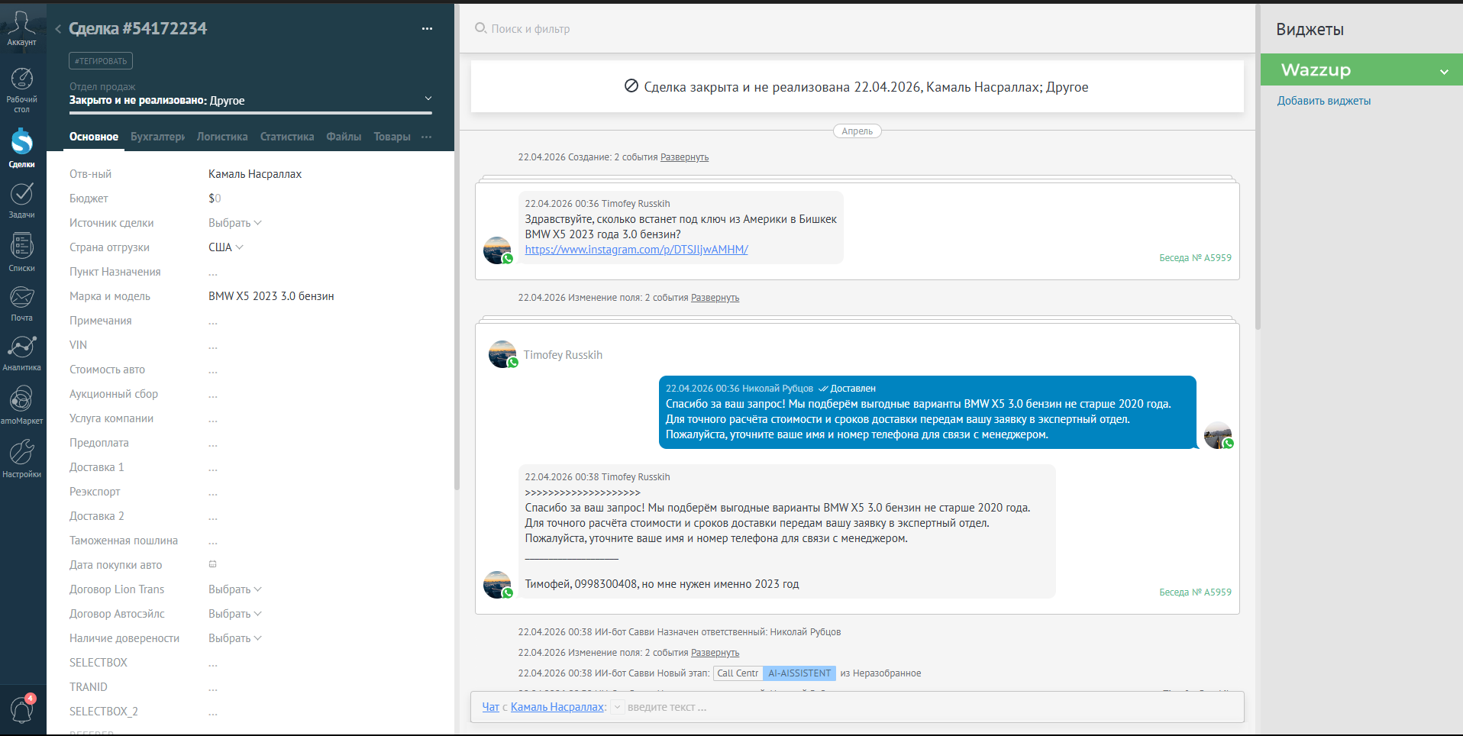Switch to the Основное tab
1463x736 pixels.
[94, 137]
